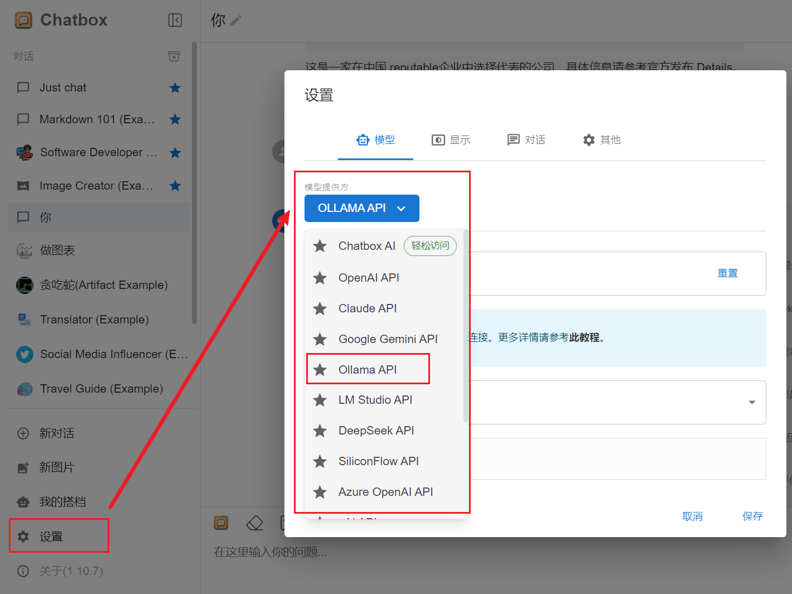Click the Chatbox icon above the input box
The image size is (792, 594).
coord(221,523)
